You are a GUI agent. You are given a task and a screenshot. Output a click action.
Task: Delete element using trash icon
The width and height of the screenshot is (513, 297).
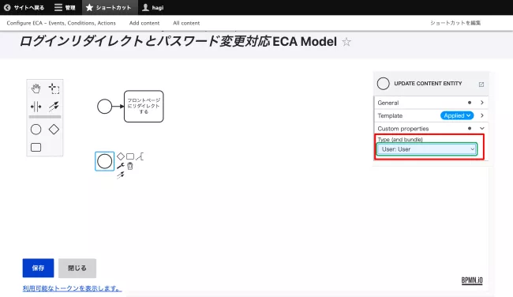pos(130,166)
